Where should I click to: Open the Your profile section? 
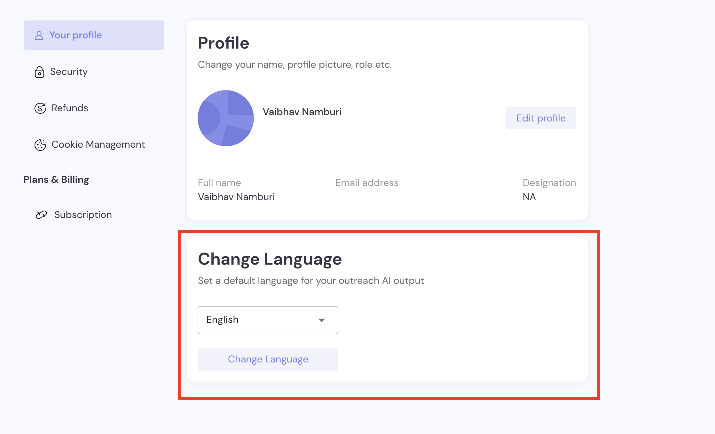click(x=94, y=35)
